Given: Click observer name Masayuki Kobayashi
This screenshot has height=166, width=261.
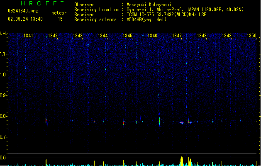Looking at the screenshot, I should pyautogui.click(x=149, y=5).
